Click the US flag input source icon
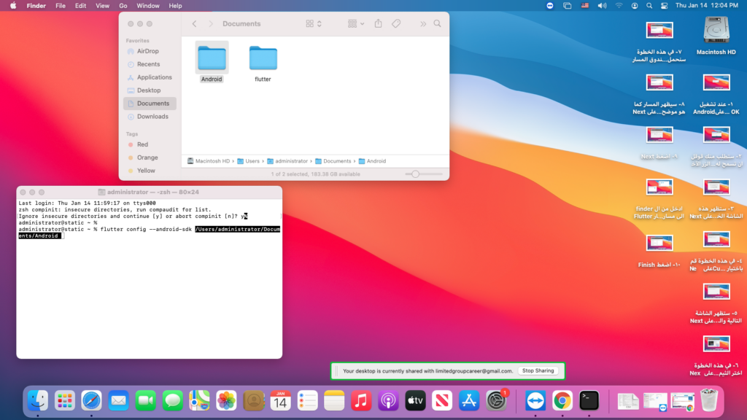Image resolution: width=747 pixels, height=420 pixels. click(x=585, y=6)
